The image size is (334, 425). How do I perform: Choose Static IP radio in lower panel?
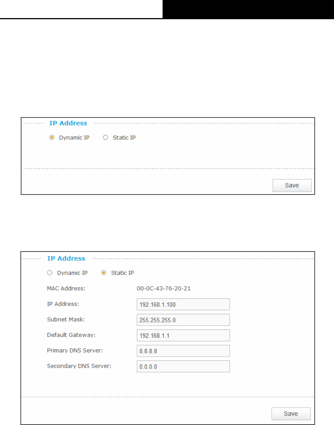103,273
